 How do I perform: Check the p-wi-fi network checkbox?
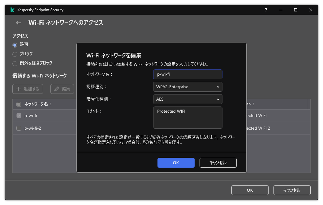(18, 115)
